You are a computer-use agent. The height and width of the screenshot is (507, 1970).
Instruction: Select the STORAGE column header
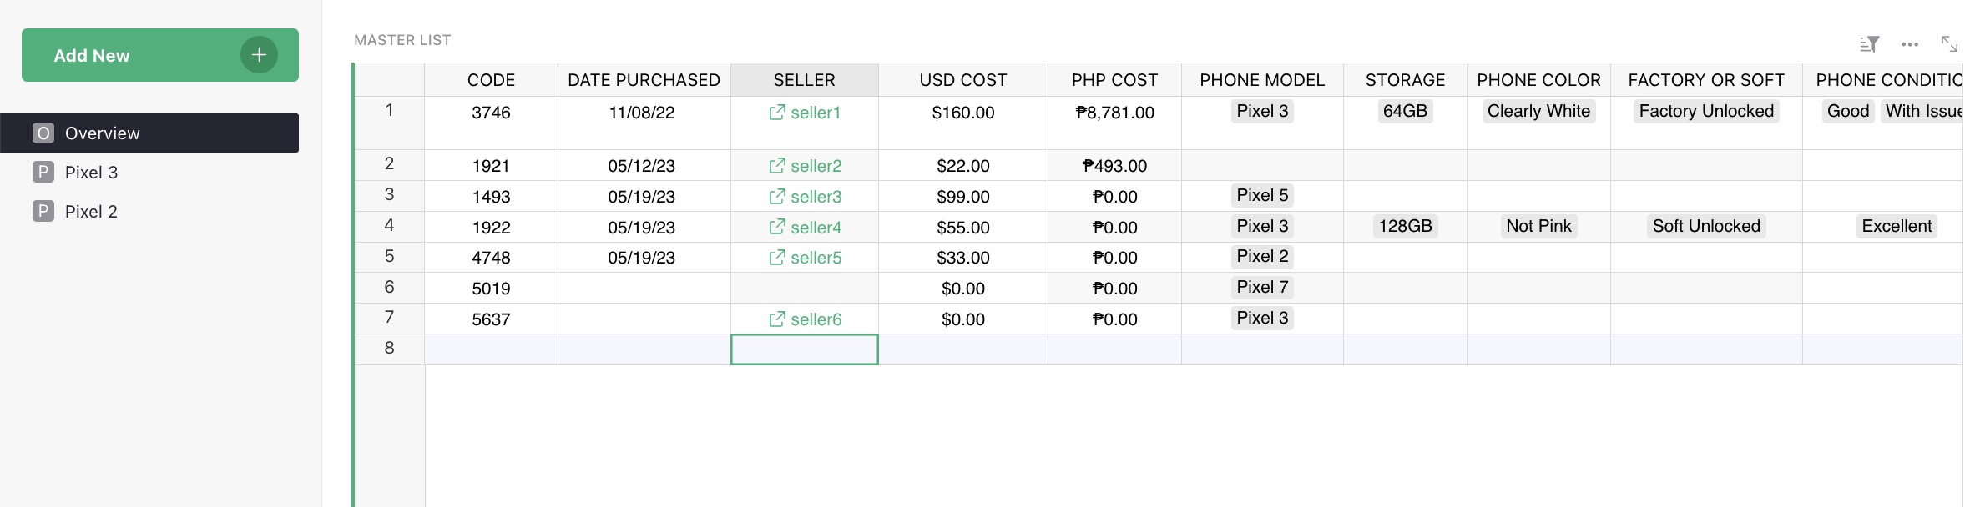(x=1405, y=80)
